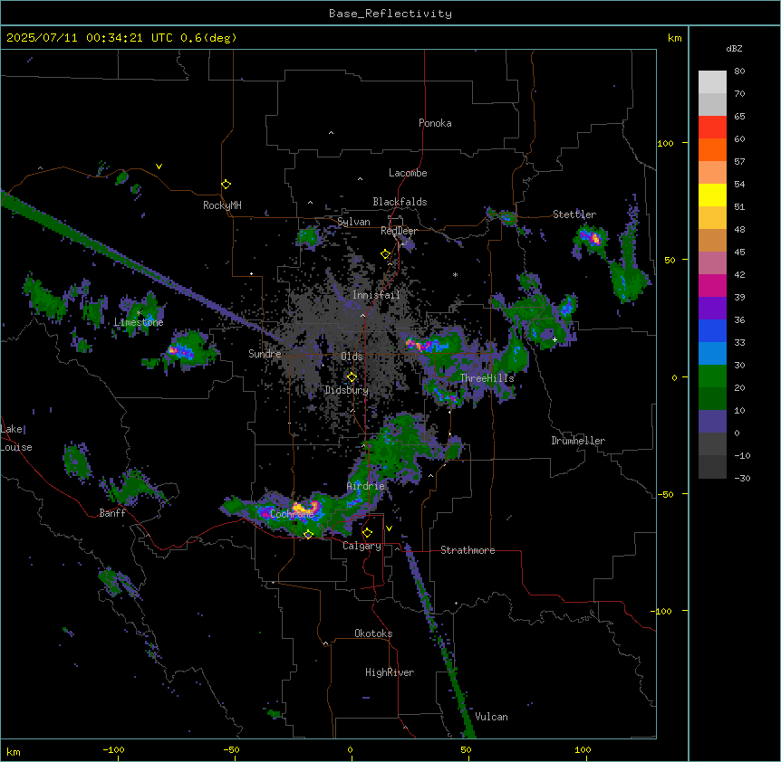The width and height of the screenshot is (781, 762).
Task: Select the blue 33-36 dBZ legend swatch
Action: click(x=712, y=330)
